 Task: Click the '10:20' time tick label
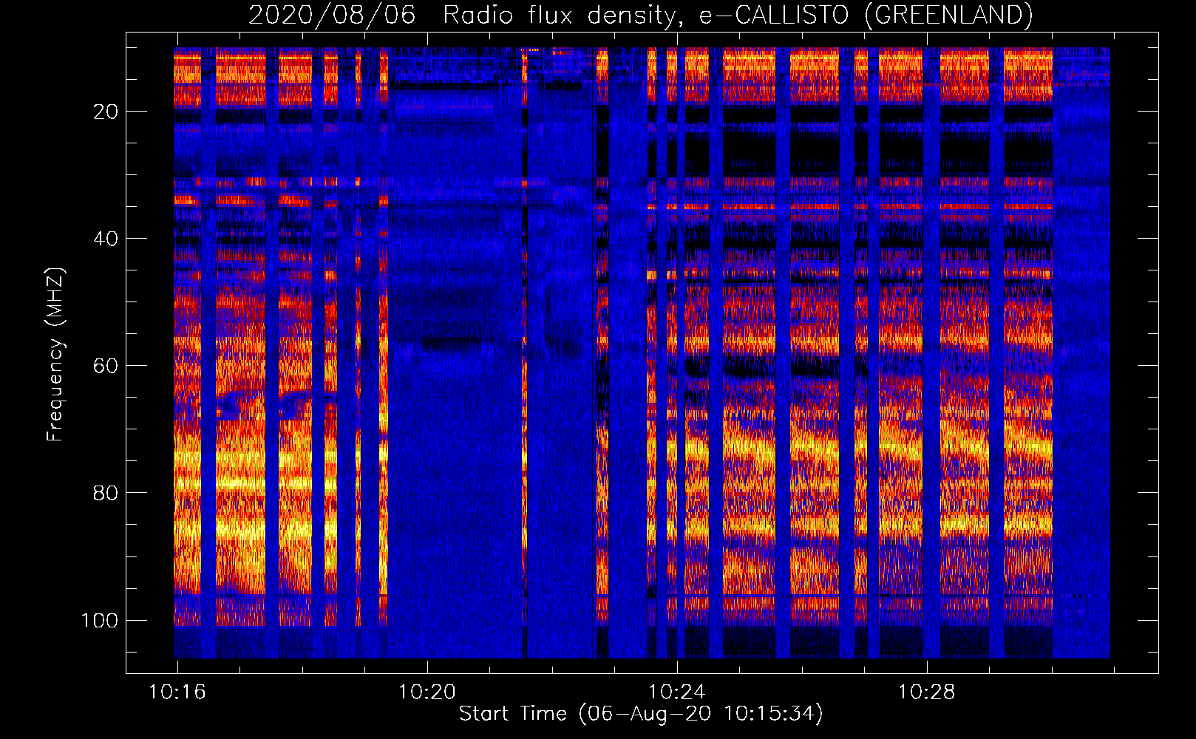(427, 692)
